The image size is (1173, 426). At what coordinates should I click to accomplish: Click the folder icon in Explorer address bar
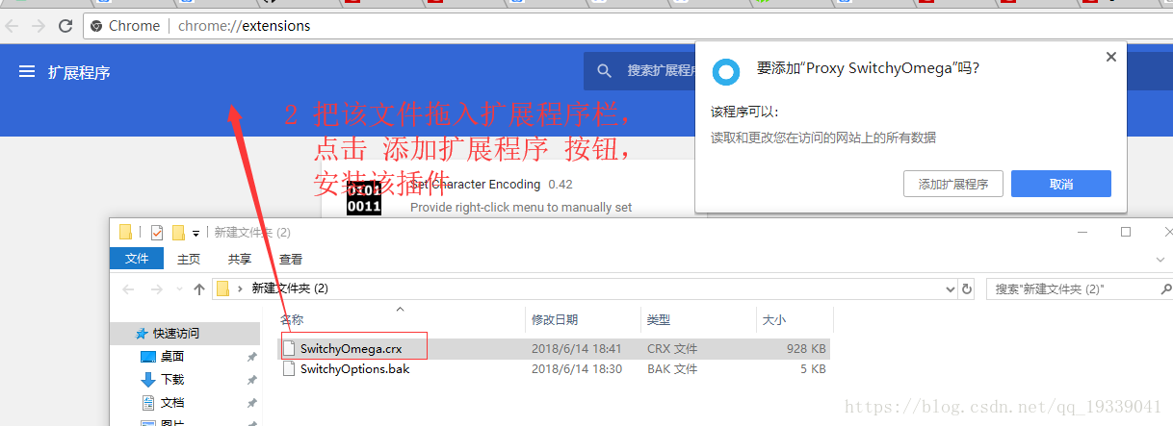click(x=222, y=288)
